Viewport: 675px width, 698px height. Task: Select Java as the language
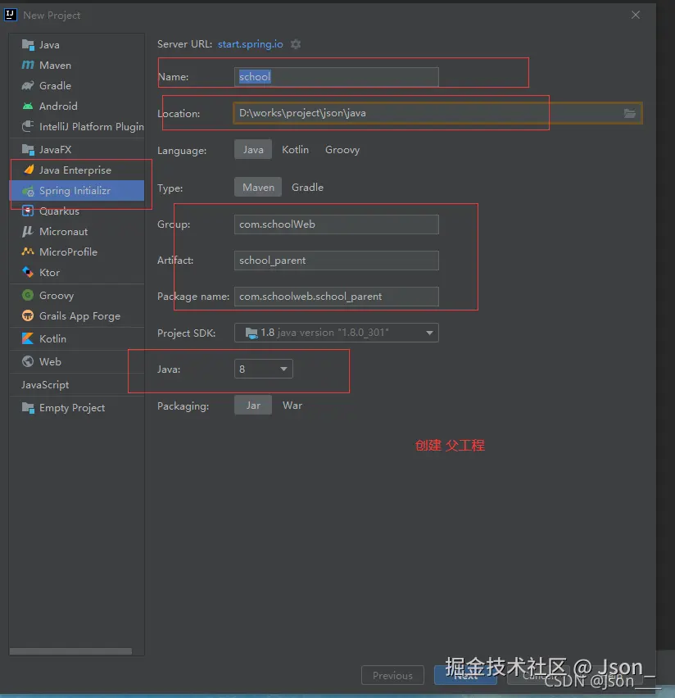tap(253, 150)
